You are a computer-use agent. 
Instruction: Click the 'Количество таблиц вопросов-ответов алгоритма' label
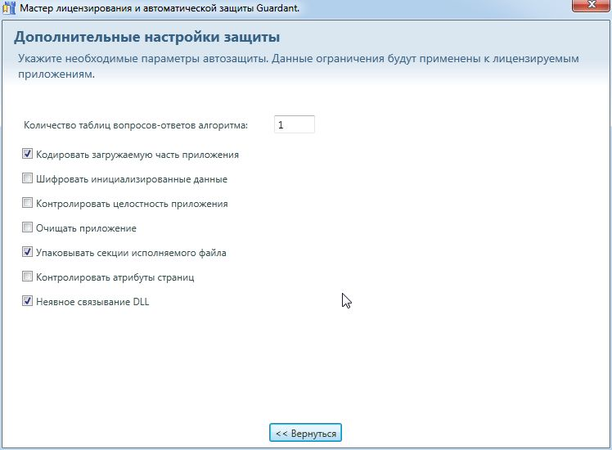click(137, 125)
